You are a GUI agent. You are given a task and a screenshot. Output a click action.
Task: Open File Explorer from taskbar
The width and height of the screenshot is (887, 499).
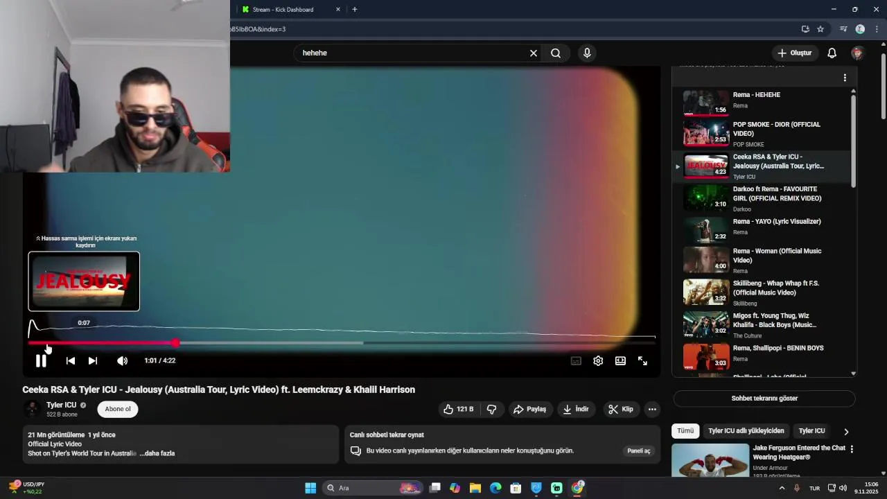tap(475, 488)
